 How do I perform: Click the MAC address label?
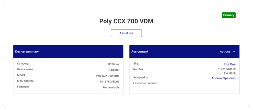coord(26,81)
